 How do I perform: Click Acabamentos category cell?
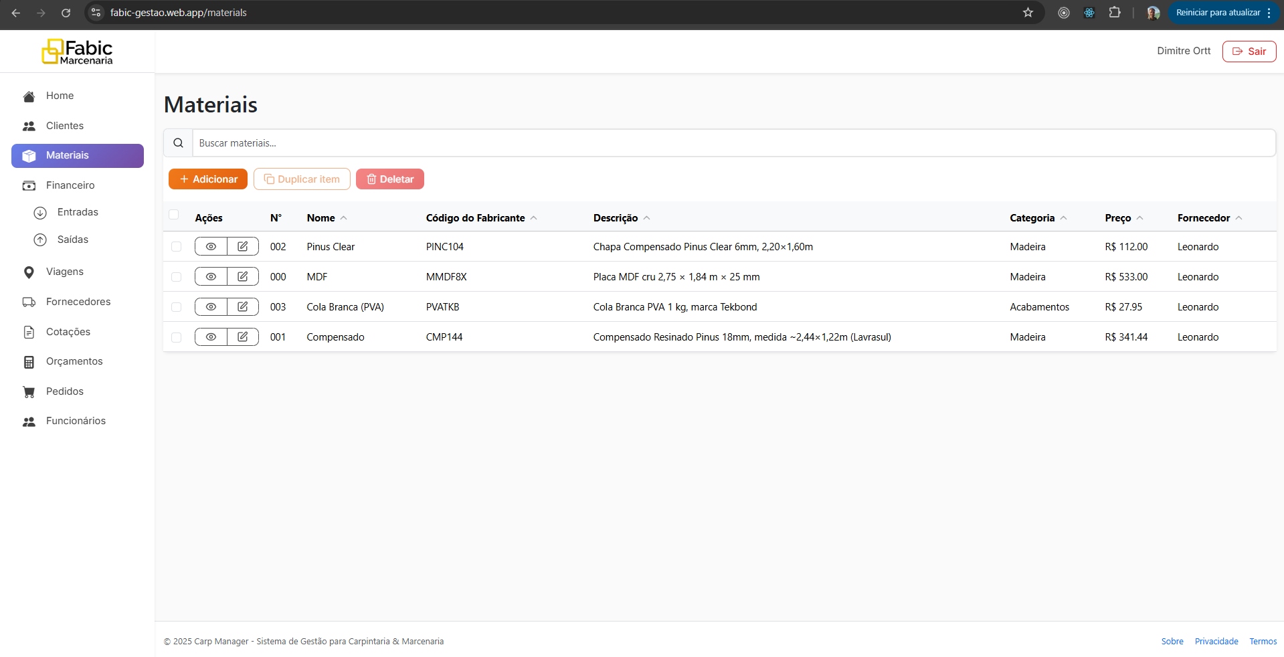pyautogui.click(x=1040, y=307)
